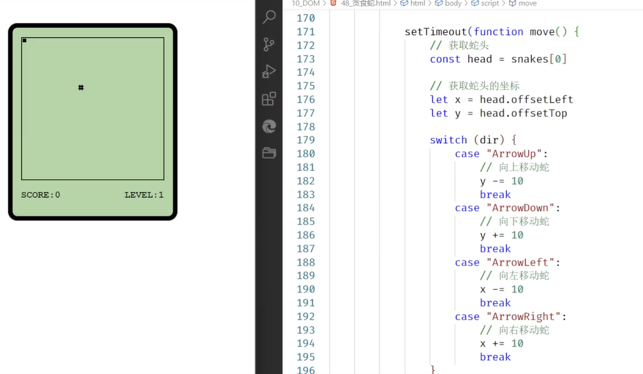The height and width of the screenshot is (374, 643).
Task: Click the html file icon in breadcrumb
Action: click(334, 3)
